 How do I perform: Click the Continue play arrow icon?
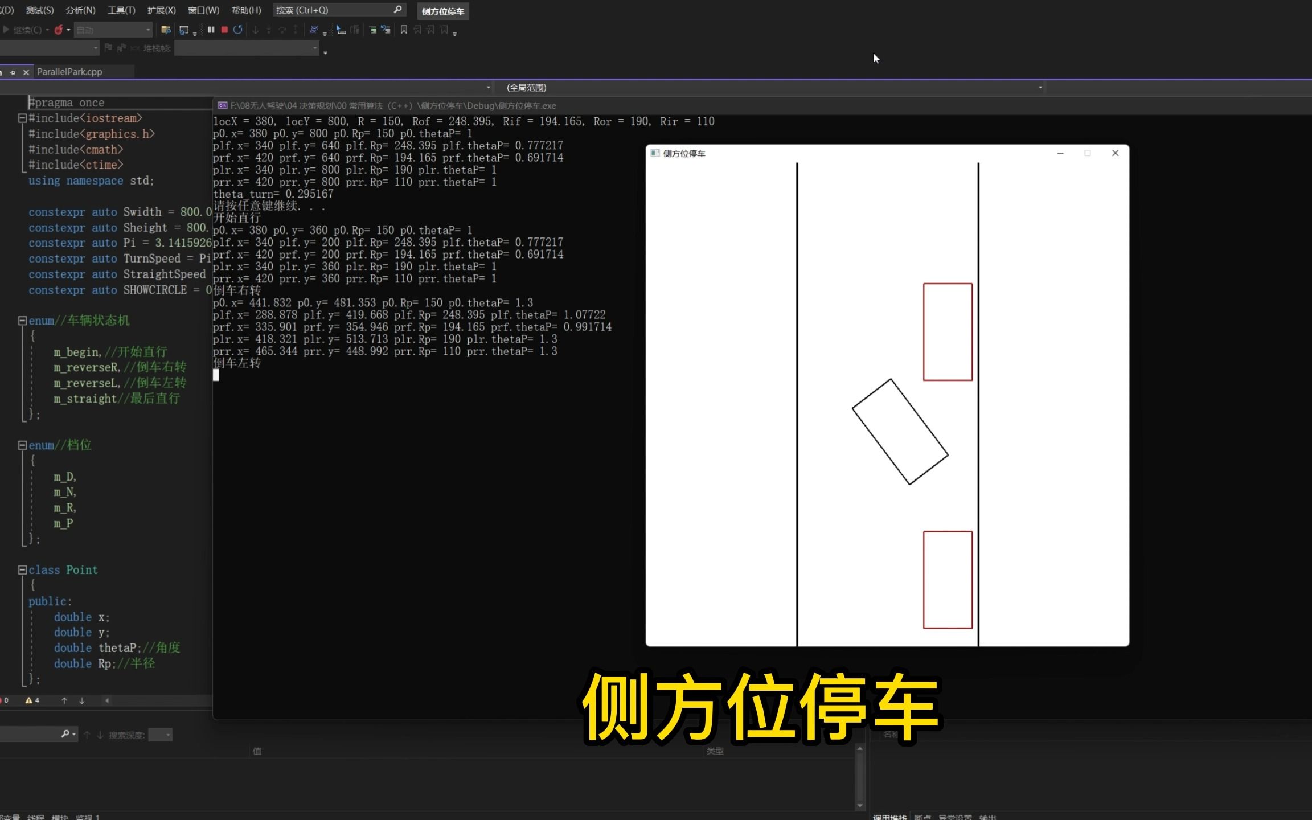tap(6, 30)
